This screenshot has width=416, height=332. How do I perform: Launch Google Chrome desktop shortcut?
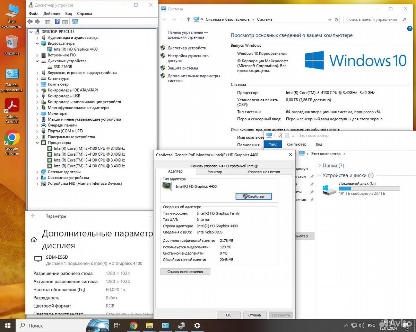(12, 142)
